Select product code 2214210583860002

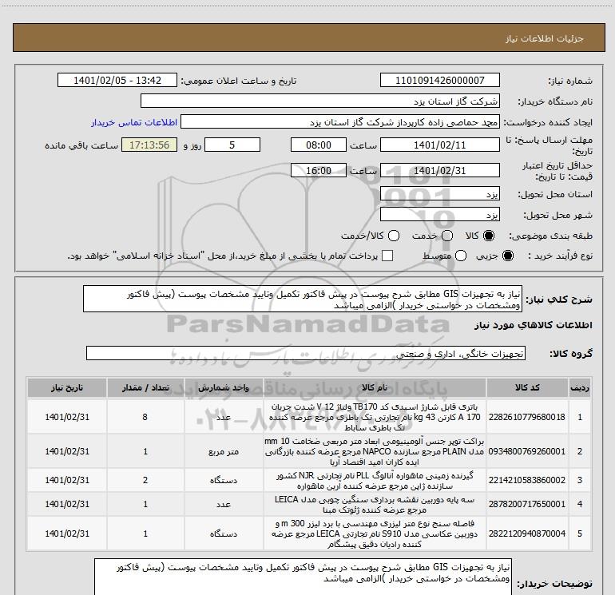pos(527,480)
